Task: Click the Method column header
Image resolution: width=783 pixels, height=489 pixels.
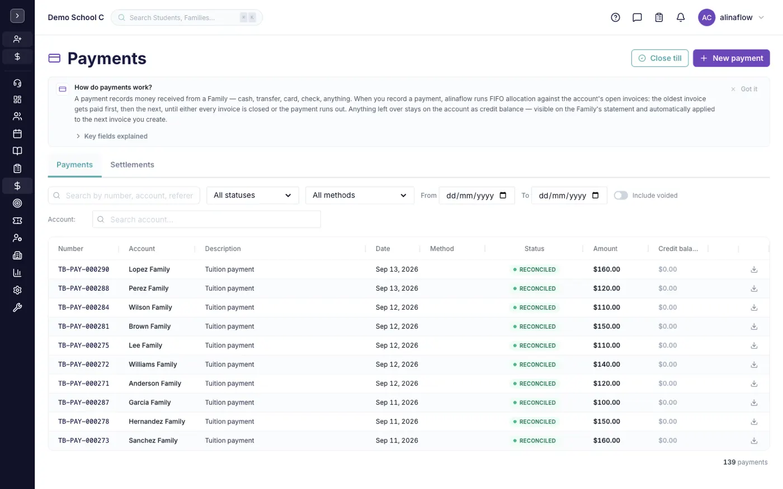Action: point(442,249)
